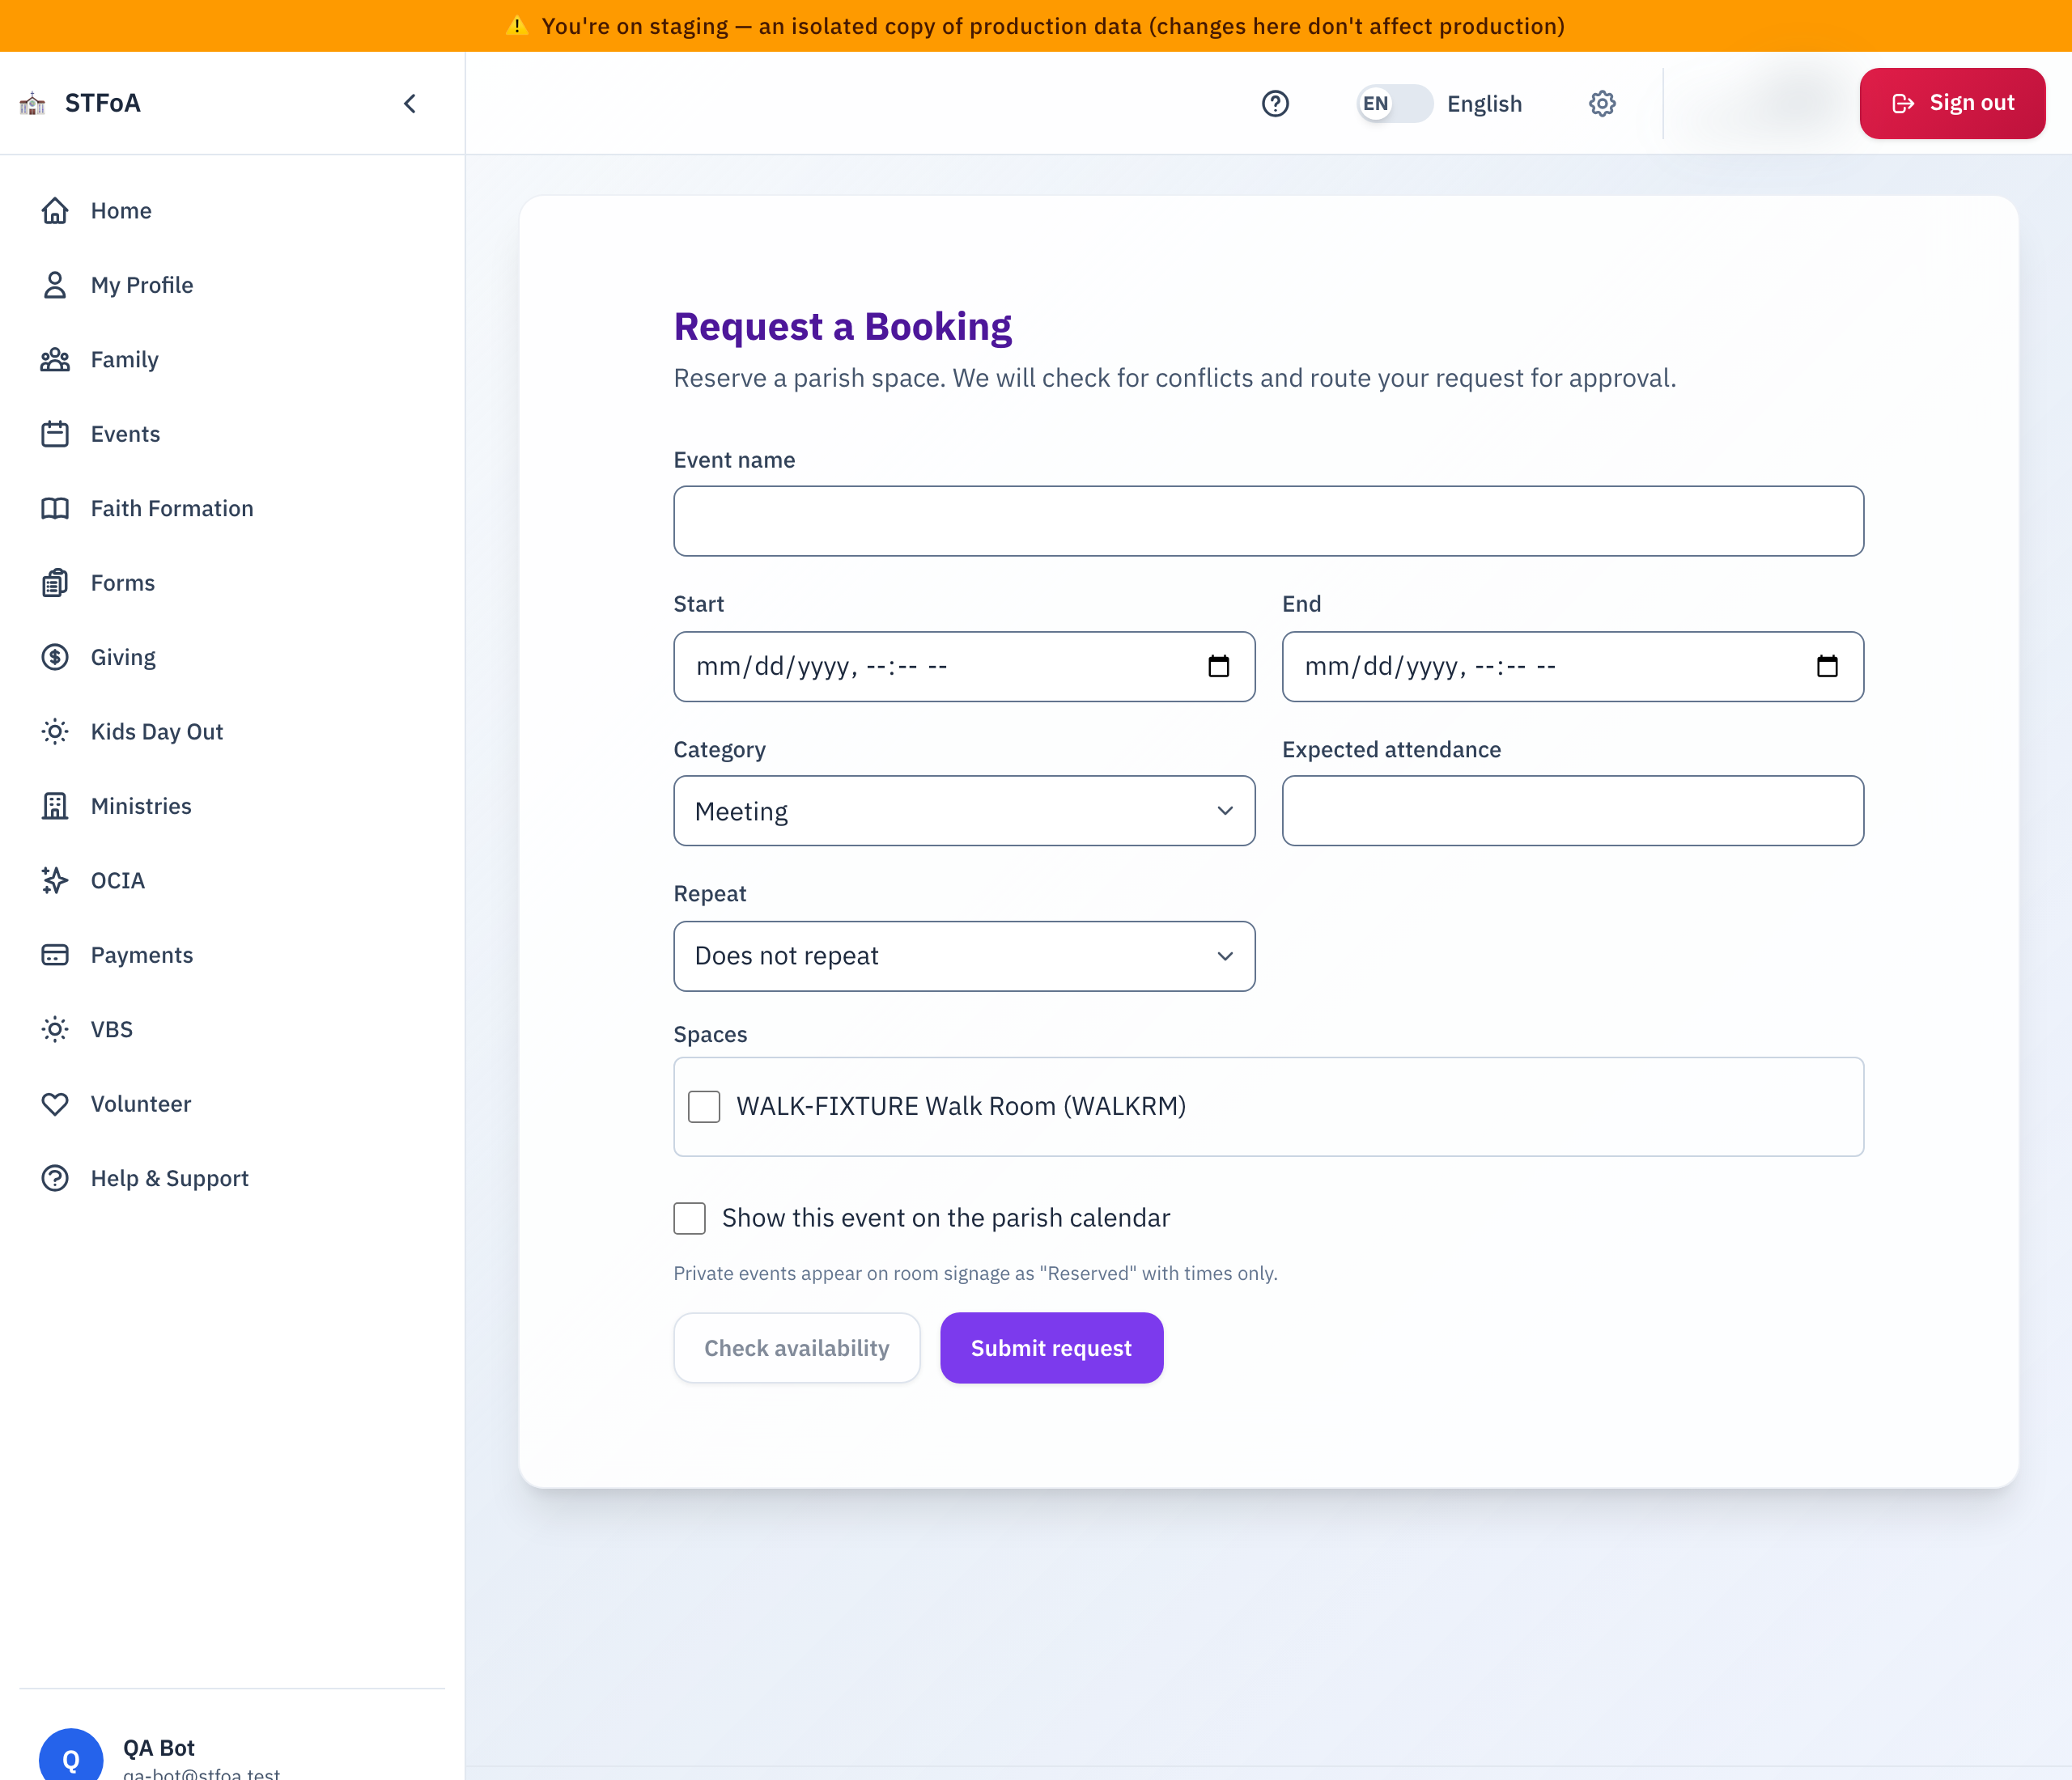Click the English language label
The image size is (2072, 1780).
click(x=1484, y=104)
